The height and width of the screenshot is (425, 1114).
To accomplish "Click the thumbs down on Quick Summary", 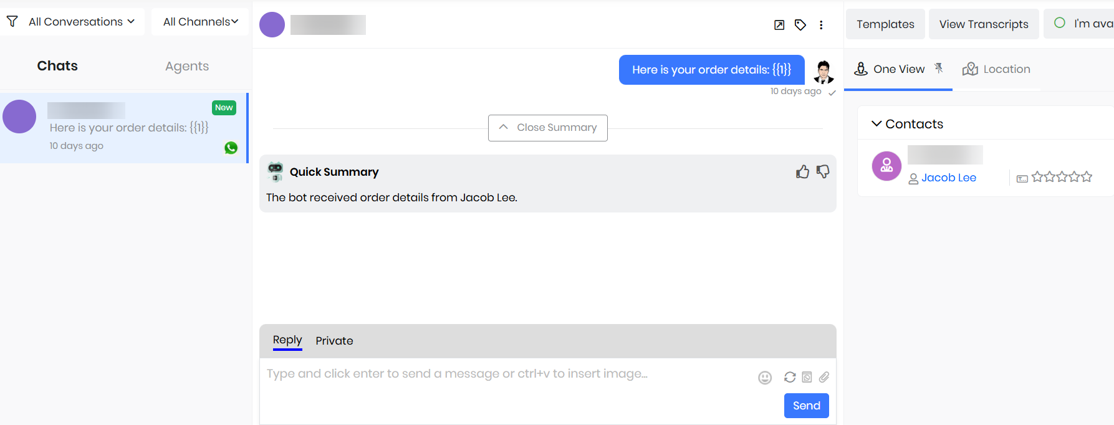I will coord(823,171).
